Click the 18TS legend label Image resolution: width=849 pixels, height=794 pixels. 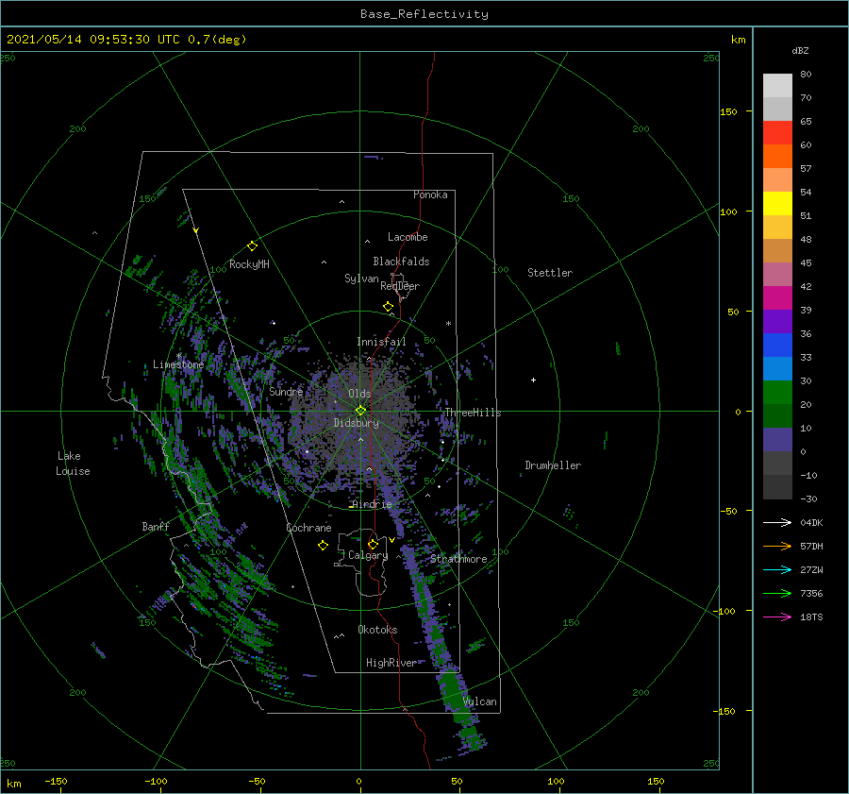click(x=811, y=617)
